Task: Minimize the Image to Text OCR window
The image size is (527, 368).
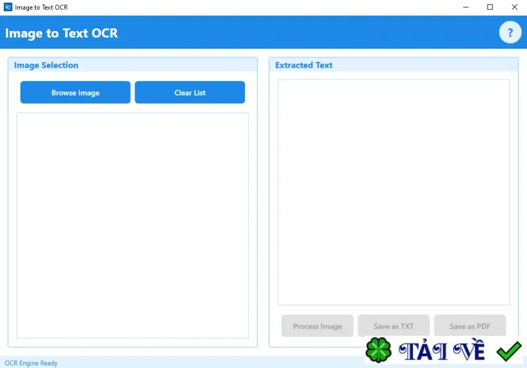Action: click(x=466, y=7)
